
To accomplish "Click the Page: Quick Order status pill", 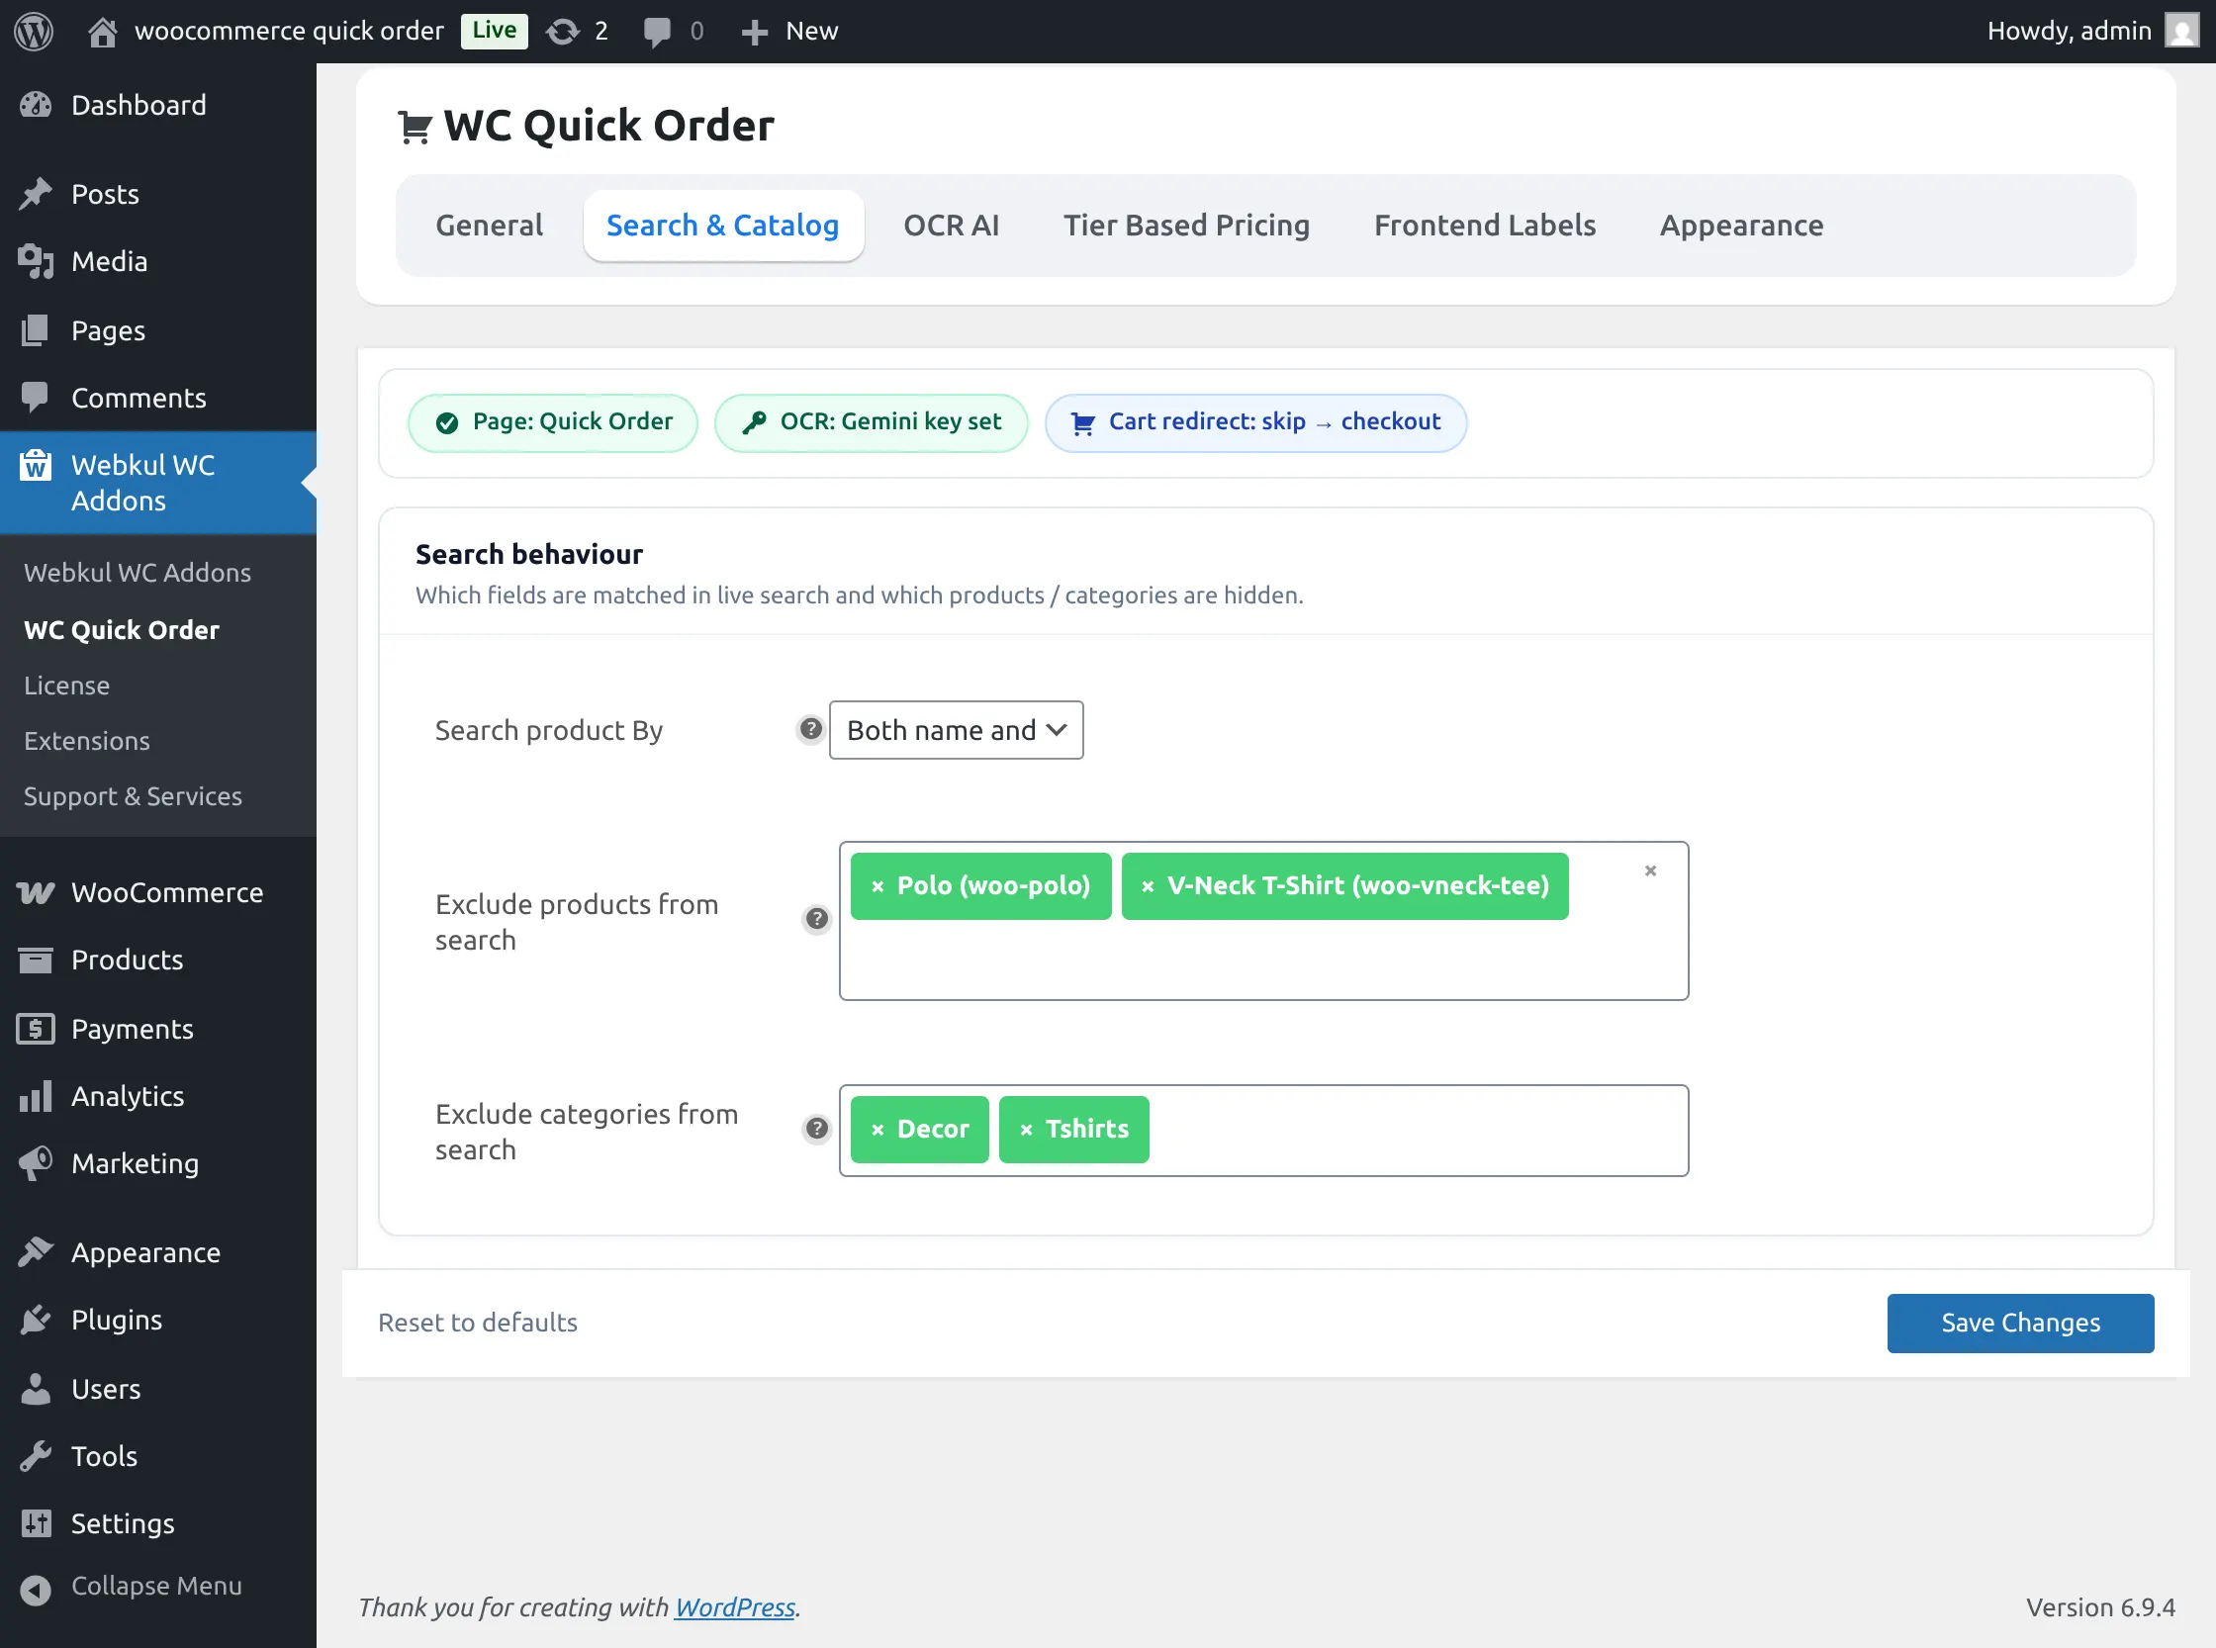I will coord(553,422).
